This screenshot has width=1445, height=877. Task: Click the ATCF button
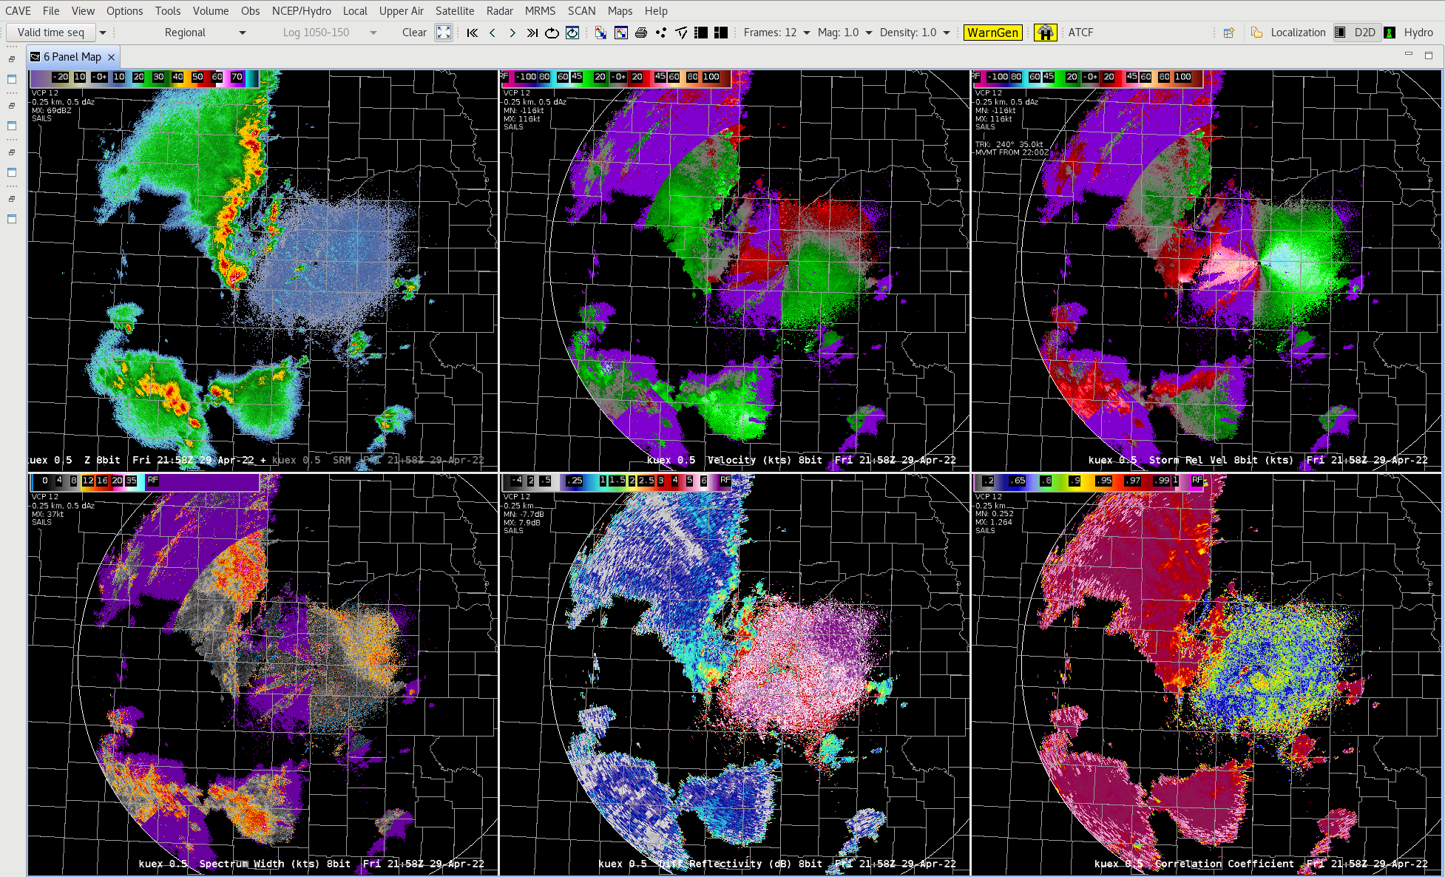(1080, 33)
